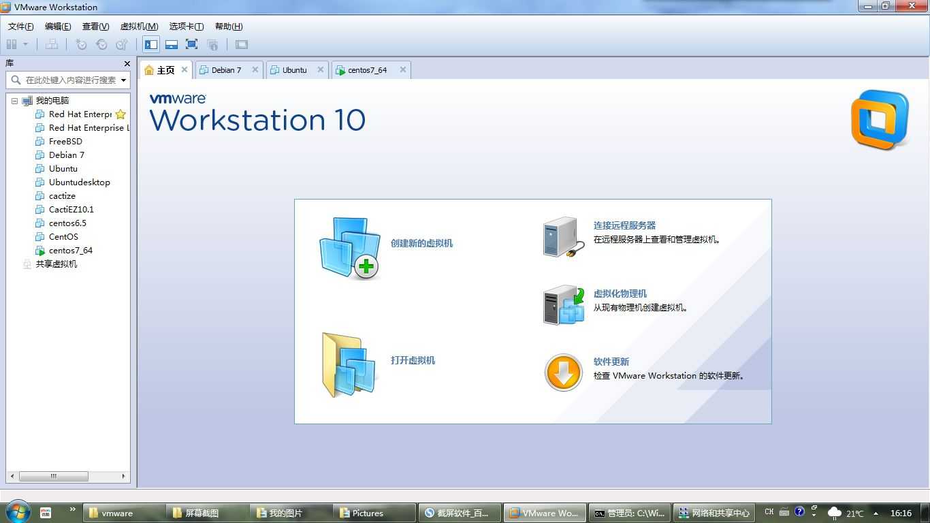
Task: Click the 虚拟化物理机 link
Action: point(620,294)
